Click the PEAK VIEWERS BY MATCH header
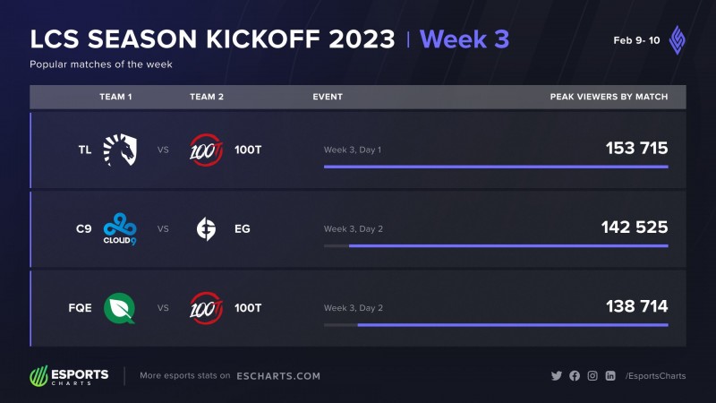The width and height of the screenshot is (716, 403). pos(609,97)
